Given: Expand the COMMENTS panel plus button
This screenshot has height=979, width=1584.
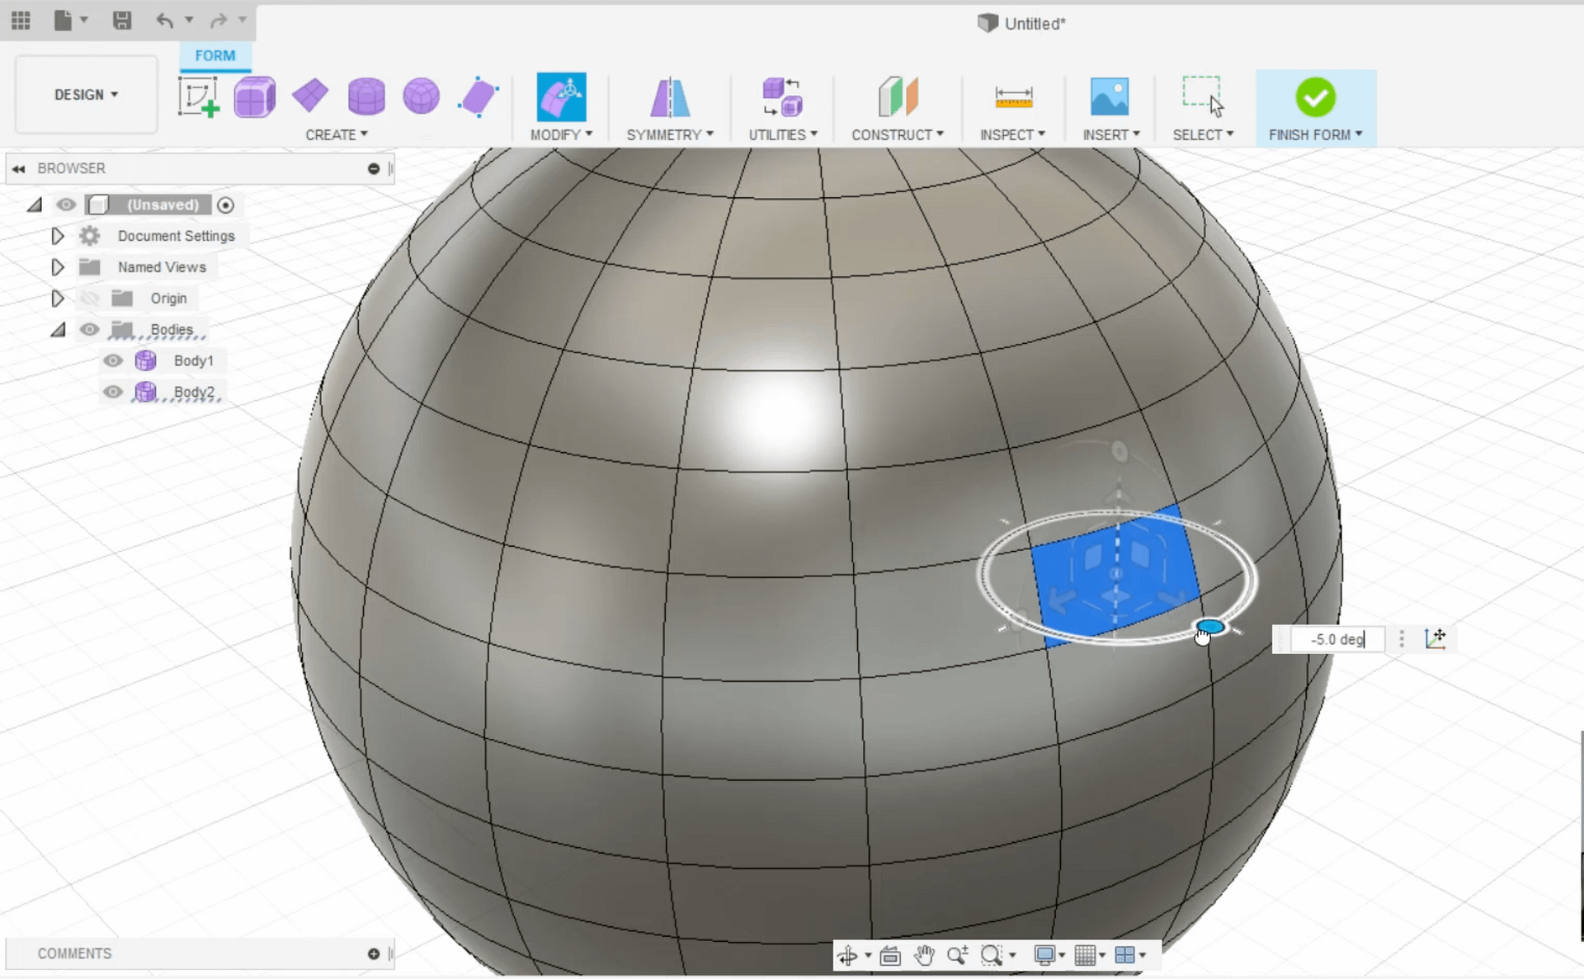Looking at the screenshot, I should (x=374, y=953).
